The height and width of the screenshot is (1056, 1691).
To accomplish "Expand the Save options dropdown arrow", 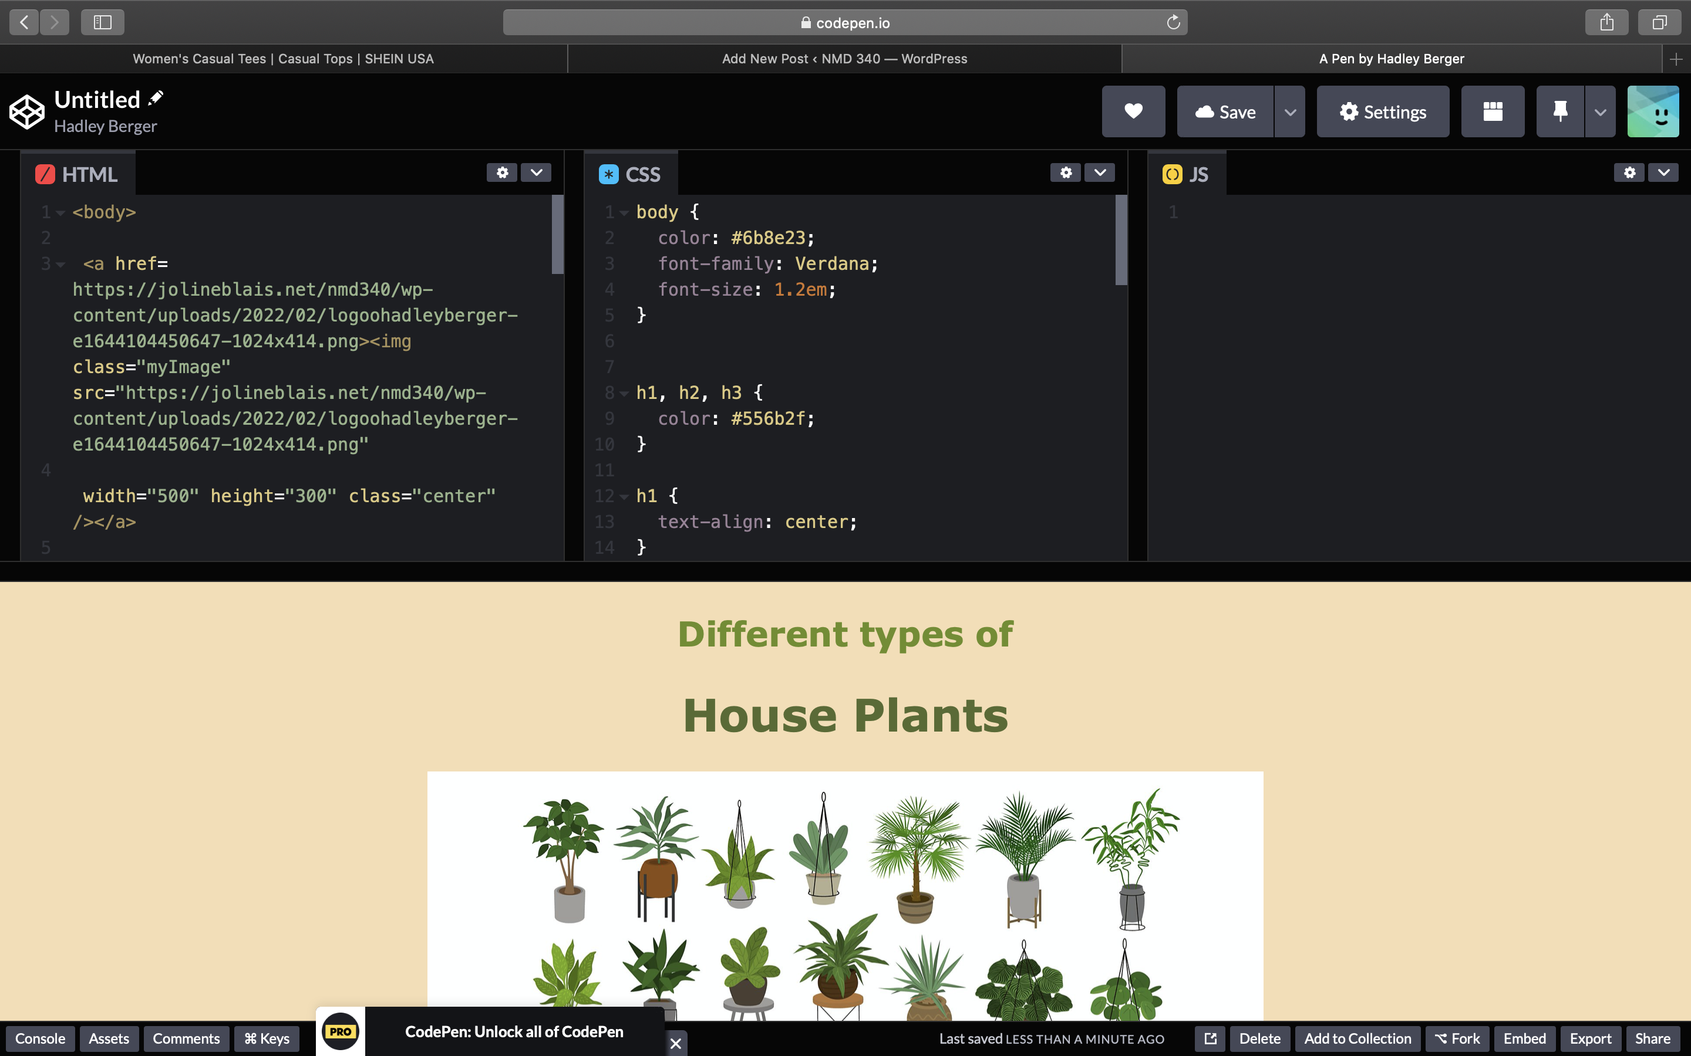I will [x=1290, y=111].
